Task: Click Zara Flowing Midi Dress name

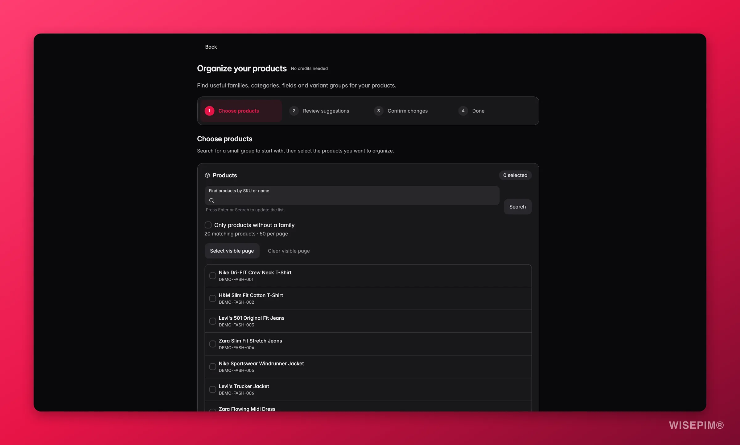Action: point(247,409)
